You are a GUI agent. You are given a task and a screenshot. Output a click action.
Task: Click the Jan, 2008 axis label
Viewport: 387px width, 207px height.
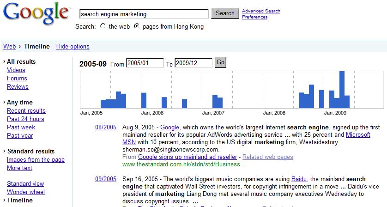point(274,113)
